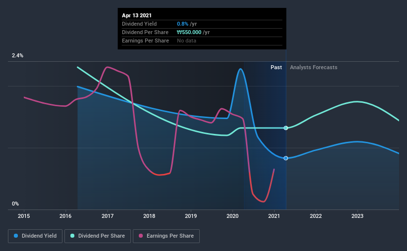Click the 2016 x-axis label
407x251 pixels.
point(65,216)
